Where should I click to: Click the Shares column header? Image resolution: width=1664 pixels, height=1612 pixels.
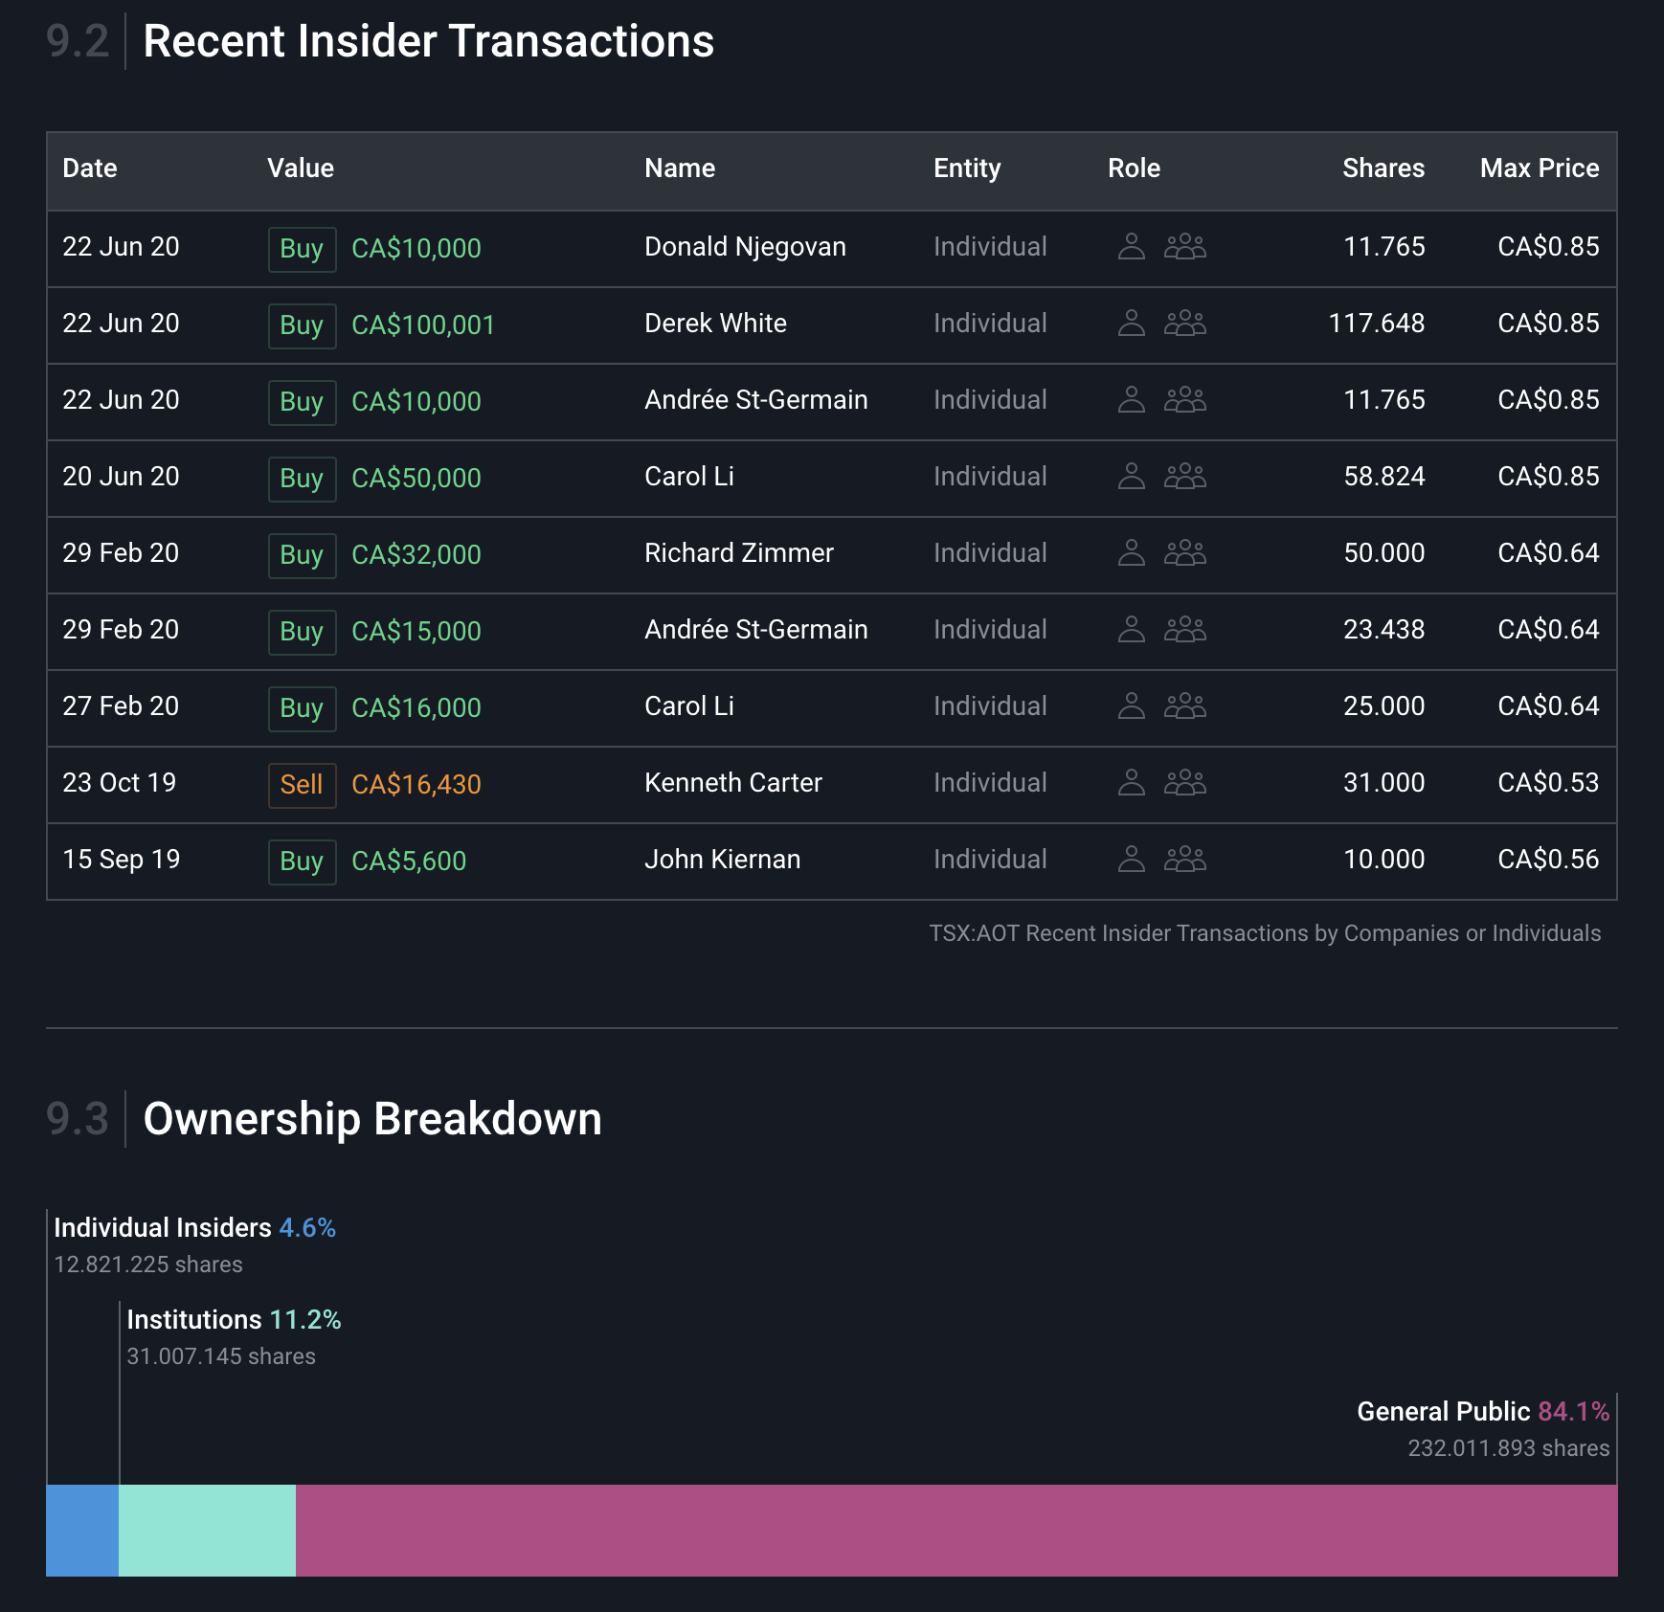1383,168
